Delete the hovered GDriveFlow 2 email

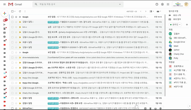point(151,108)
